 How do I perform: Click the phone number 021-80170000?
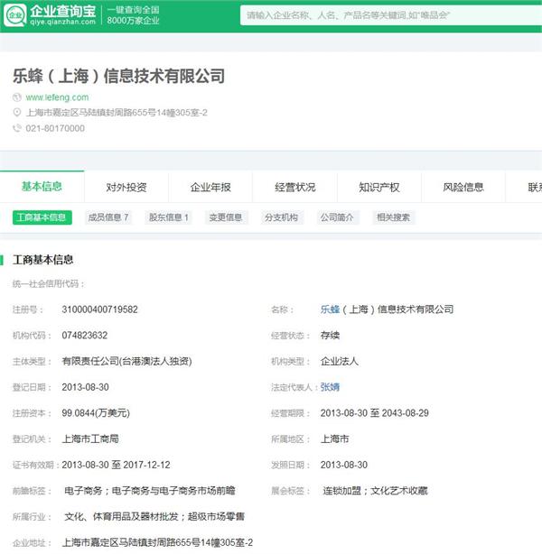(x=55, y=128)
